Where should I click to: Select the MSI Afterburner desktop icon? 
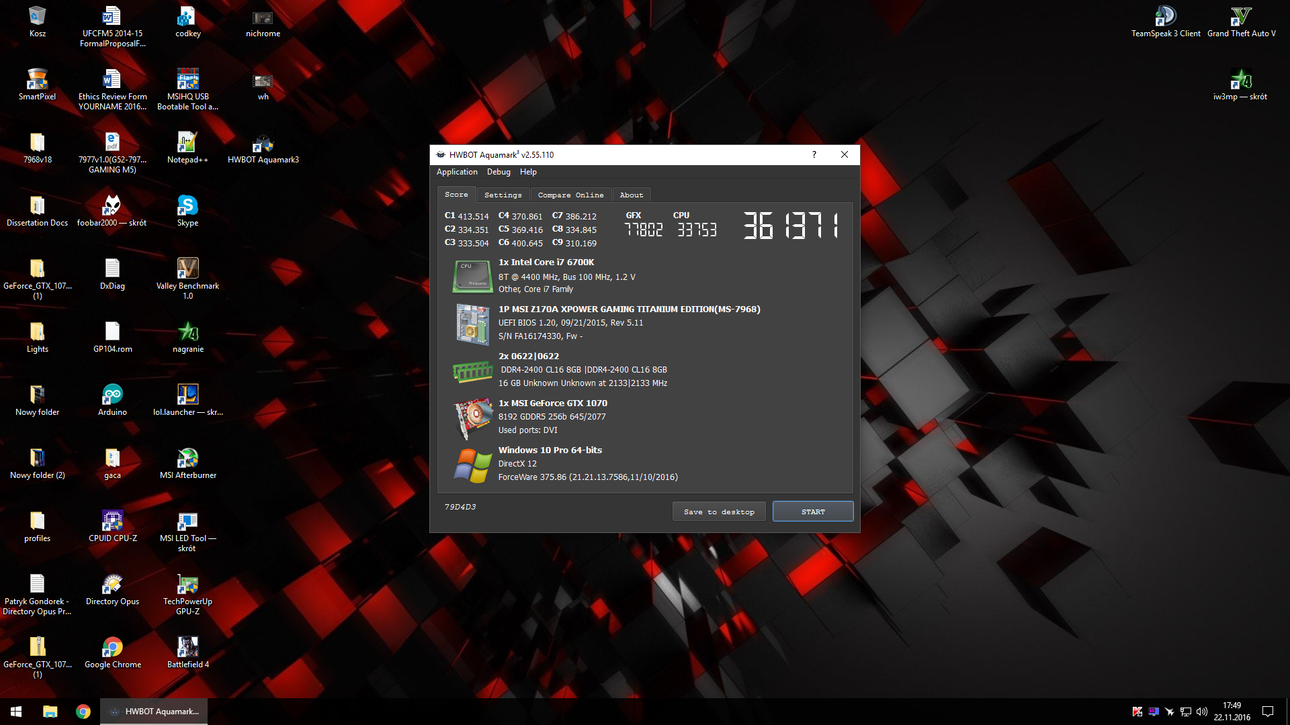(x=188, y=463)
